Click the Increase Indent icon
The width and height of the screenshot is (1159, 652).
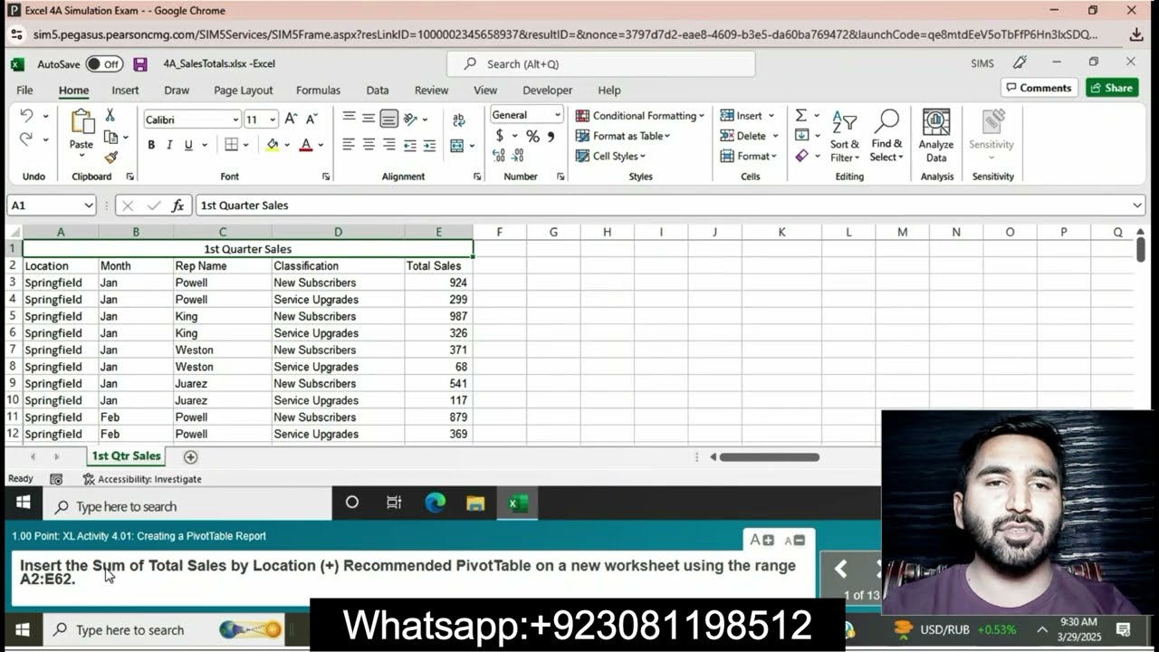pos(430,145)
